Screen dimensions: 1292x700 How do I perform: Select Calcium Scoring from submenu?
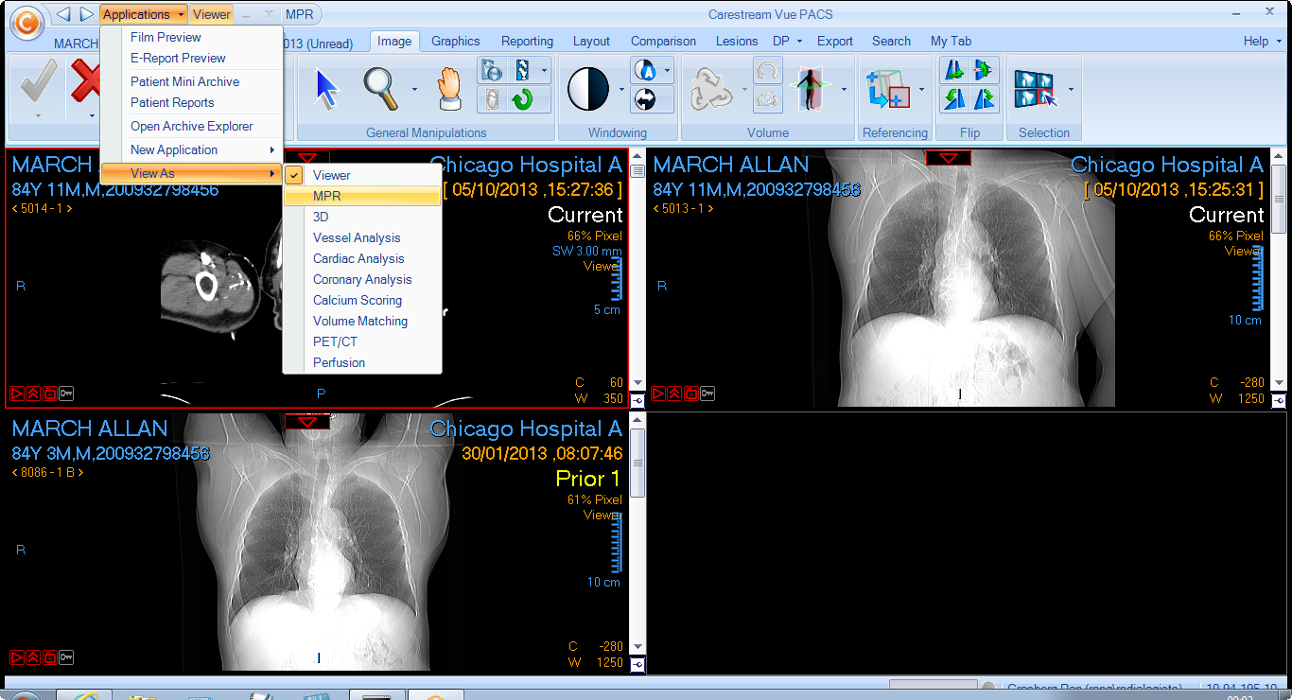click(362, 300)
